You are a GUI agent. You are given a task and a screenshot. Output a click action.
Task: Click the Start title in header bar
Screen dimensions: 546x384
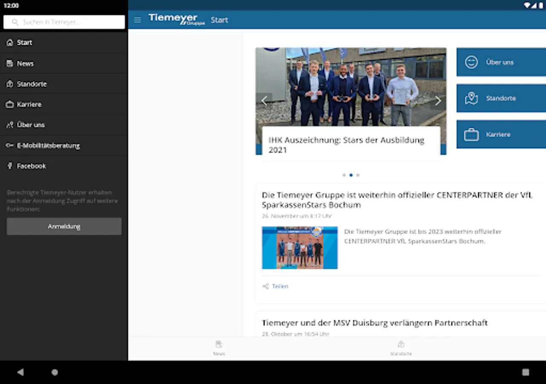pyautogui.click(x=219, y=20)
